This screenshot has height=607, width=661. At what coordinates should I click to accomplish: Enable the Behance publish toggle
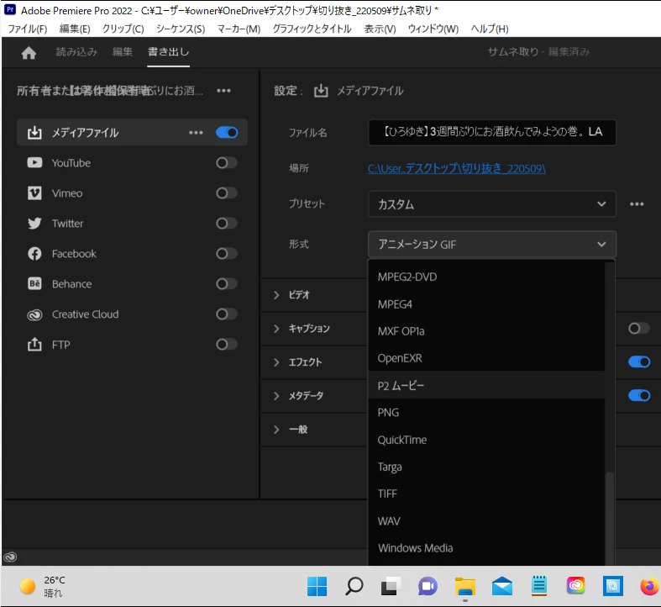point(227,283)
